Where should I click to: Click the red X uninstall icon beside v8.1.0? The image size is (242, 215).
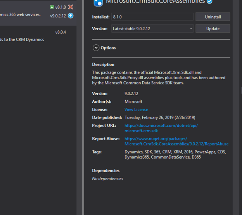point(71,7)
